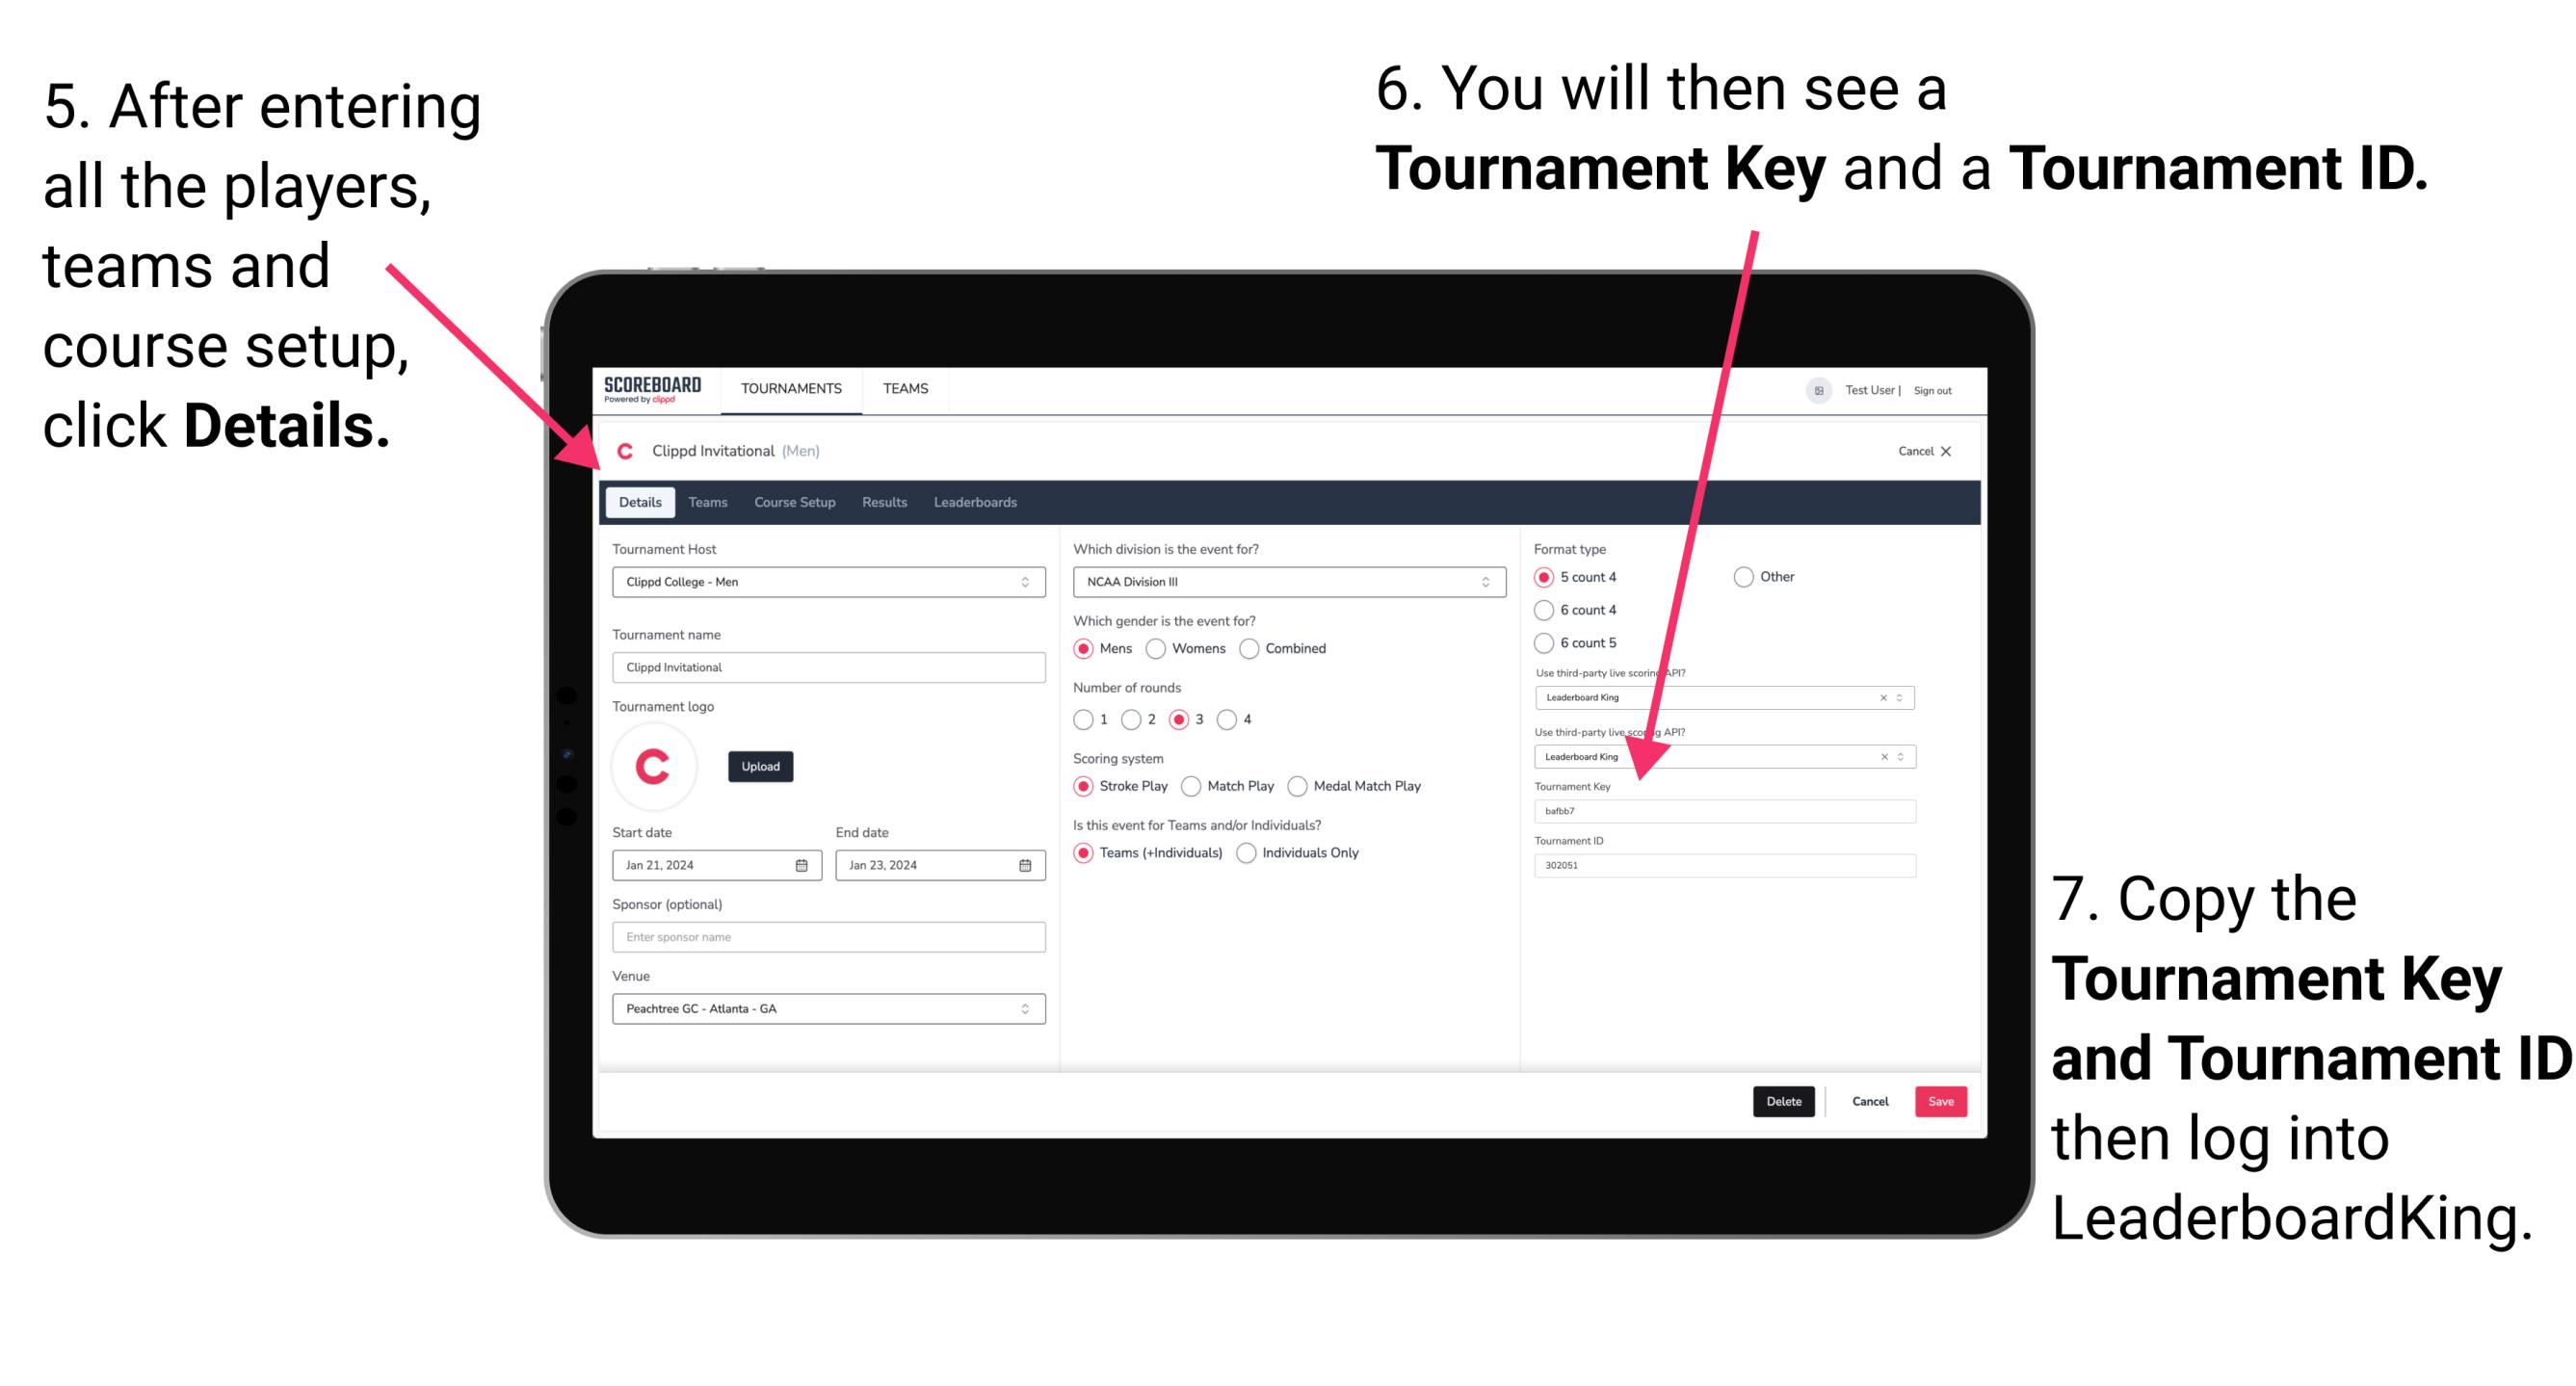Click the Upload tournament logo button

point(763,767)
